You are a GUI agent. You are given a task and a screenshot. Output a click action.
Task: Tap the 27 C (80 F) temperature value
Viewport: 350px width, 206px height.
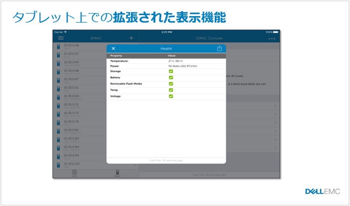[x=176, y=61]
